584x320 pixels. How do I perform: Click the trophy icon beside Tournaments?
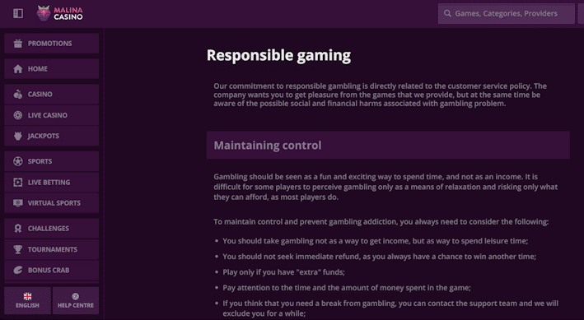(18, 249)
